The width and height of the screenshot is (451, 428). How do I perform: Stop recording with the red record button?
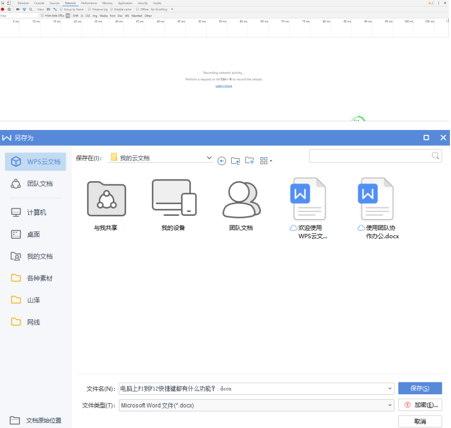pos(3,9)
